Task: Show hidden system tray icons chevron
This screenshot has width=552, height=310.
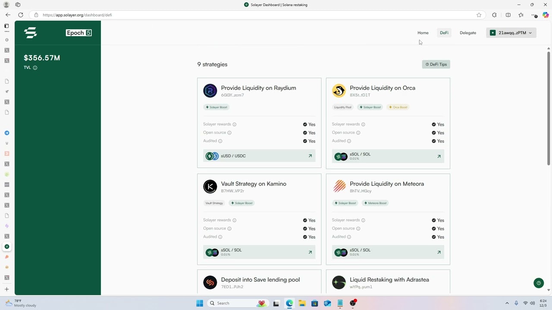Action: [507, 303]
